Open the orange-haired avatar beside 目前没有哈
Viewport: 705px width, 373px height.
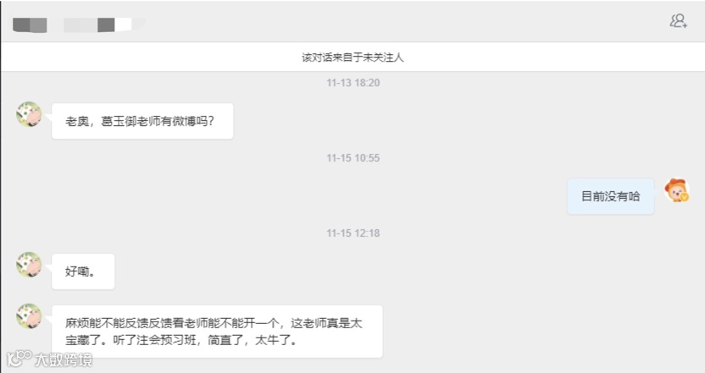pyautogui.click(x=677, y=189)
